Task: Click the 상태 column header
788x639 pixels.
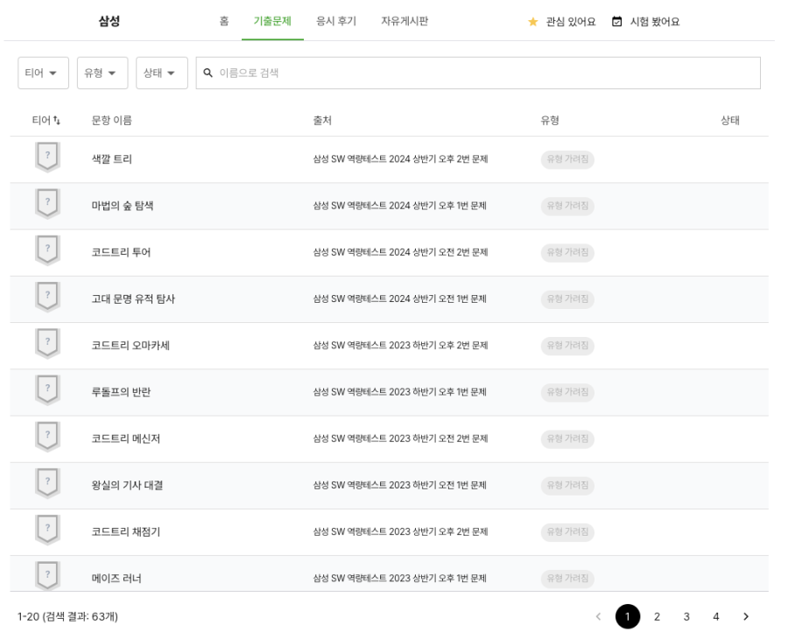Action: (x=730, y=121)
